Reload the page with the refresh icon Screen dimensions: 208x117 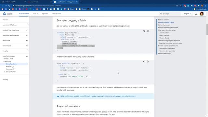click(x=9, y=6)
